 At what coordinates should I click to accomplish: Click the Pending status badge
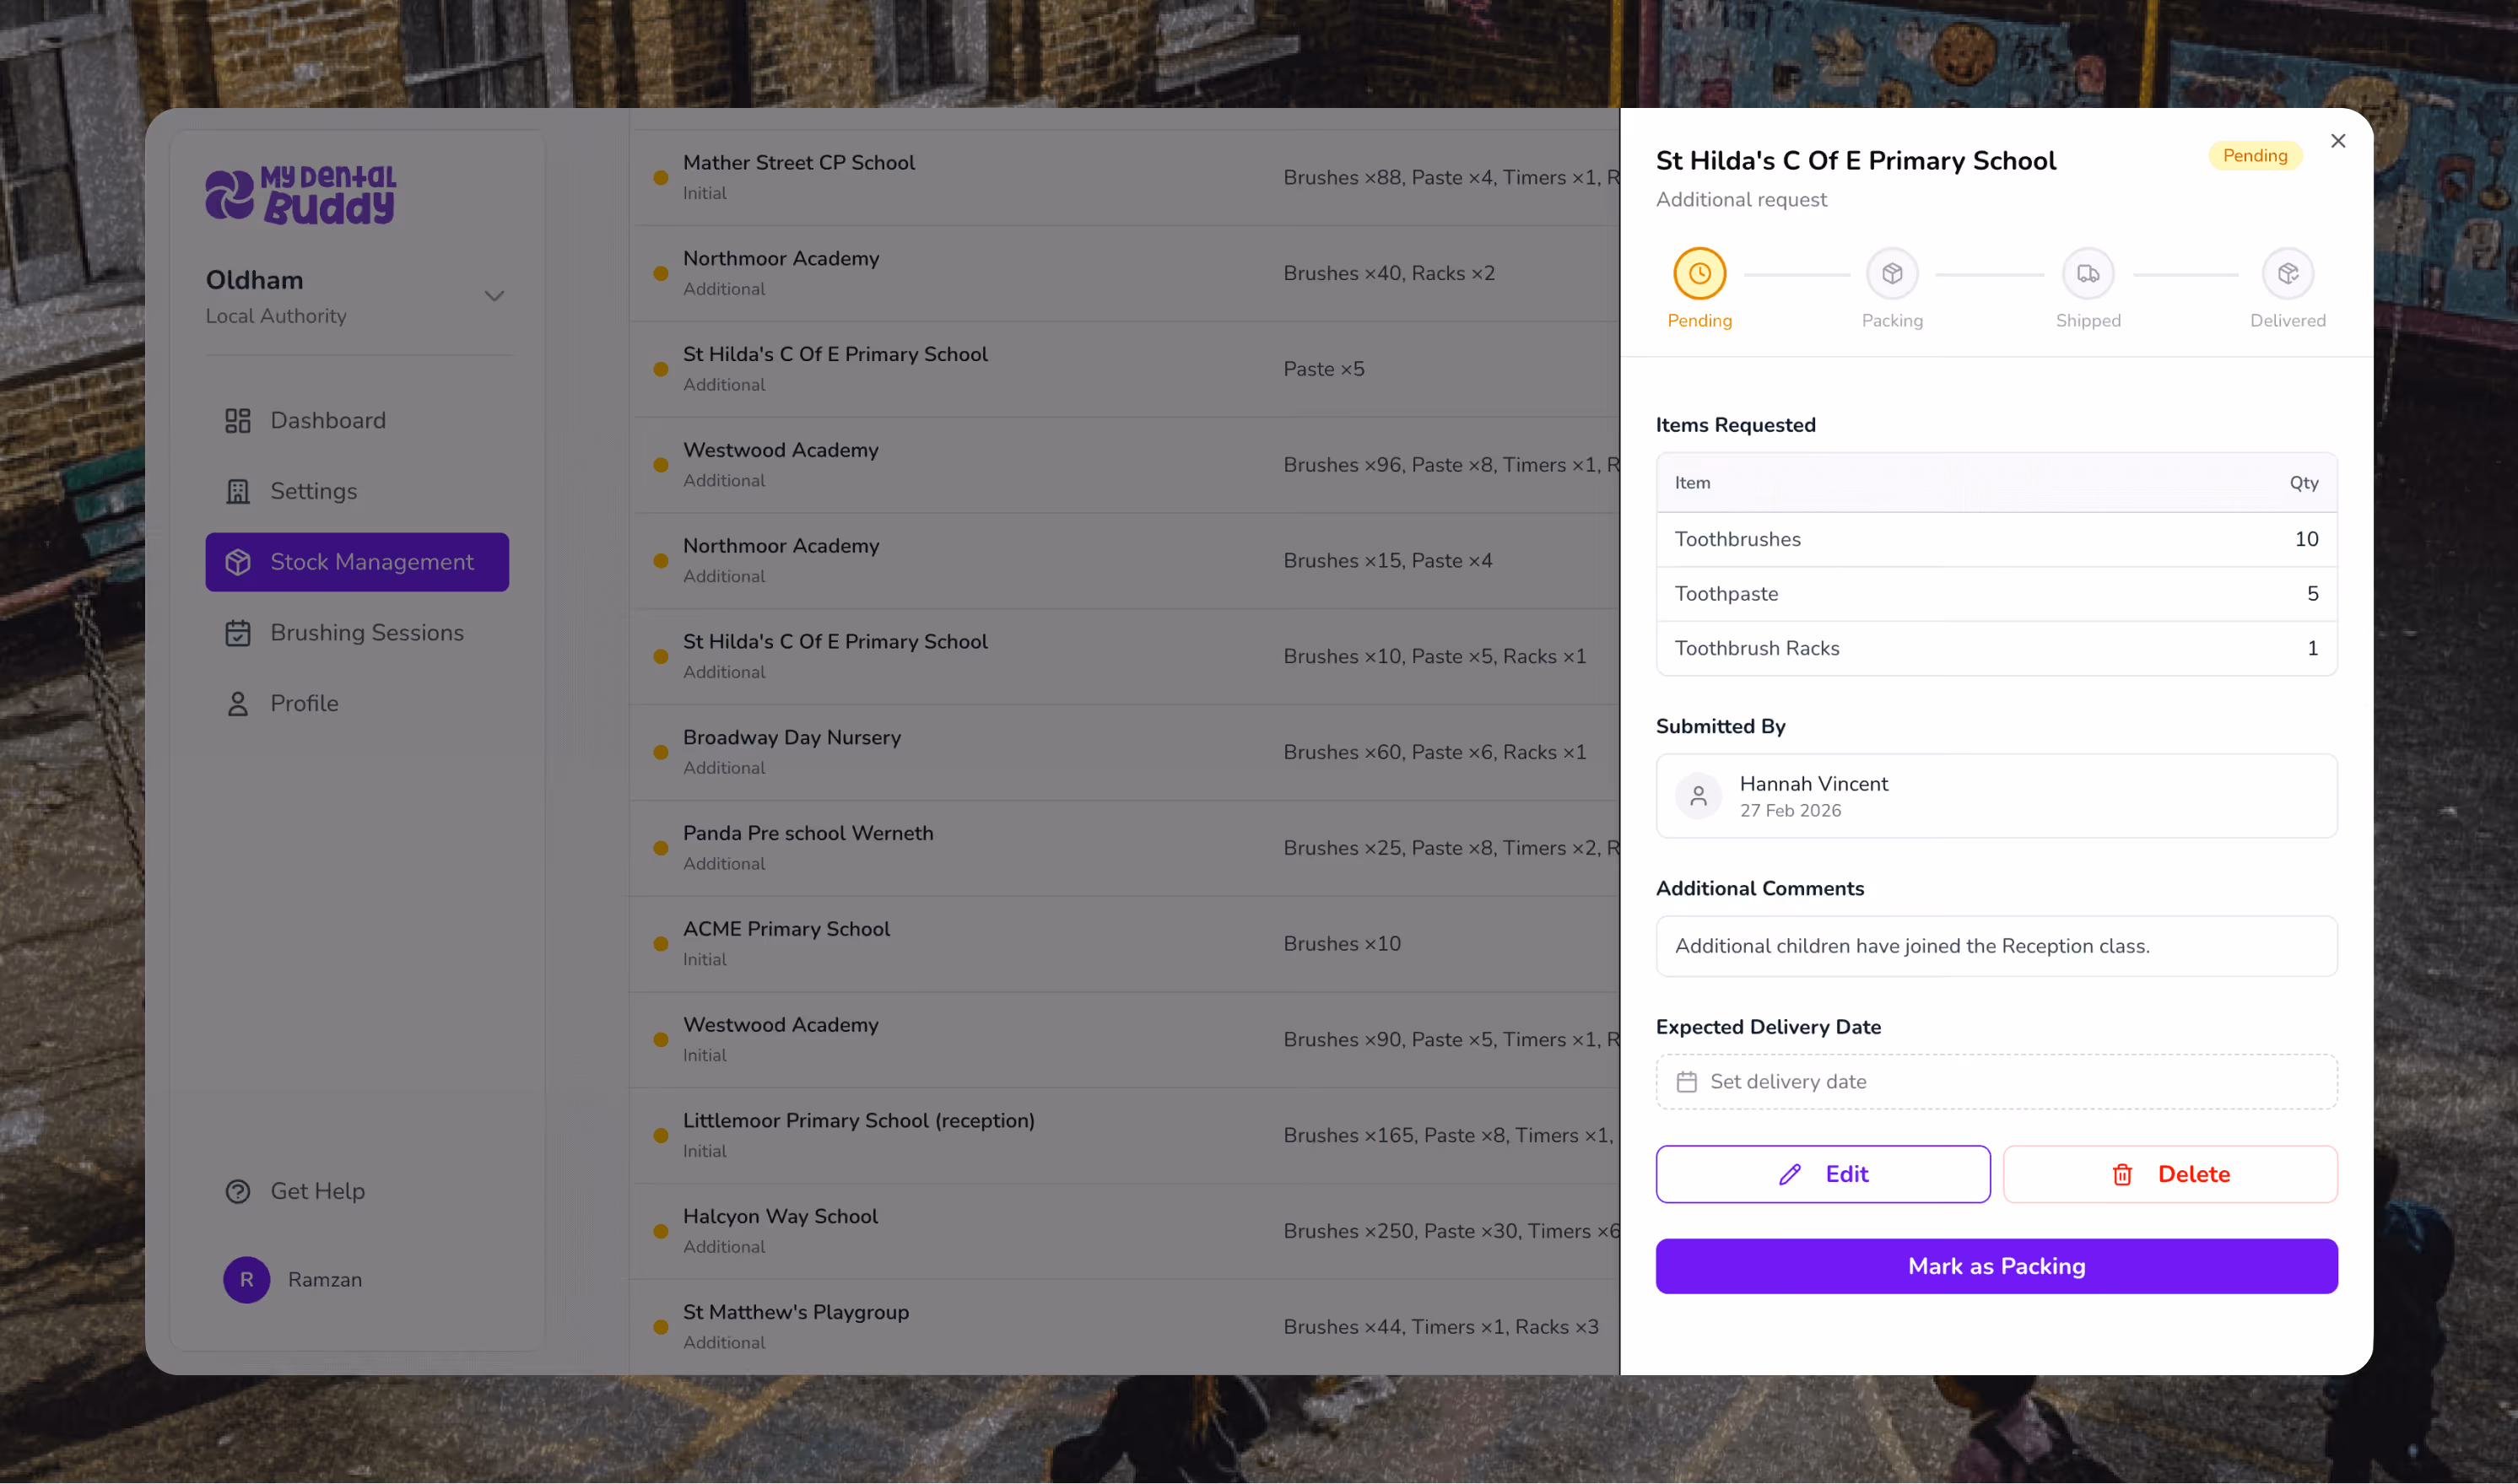(2254, 155)
